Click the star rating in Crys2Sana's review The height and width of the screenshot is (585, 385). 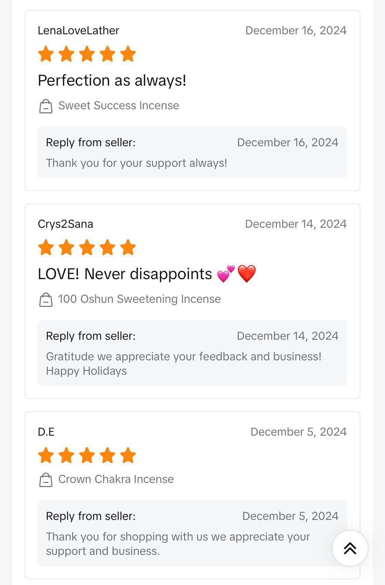(87, 248)
